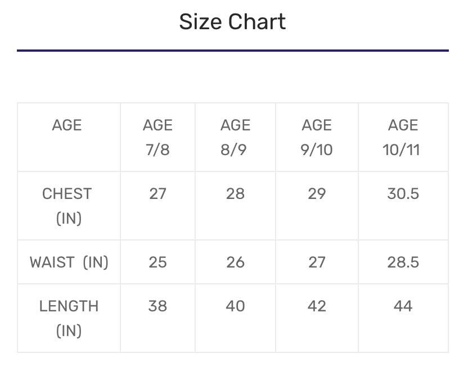459x376 pixels.
Task: Click the WAIST (IN) row label
Action: click(x=69, y=262)
